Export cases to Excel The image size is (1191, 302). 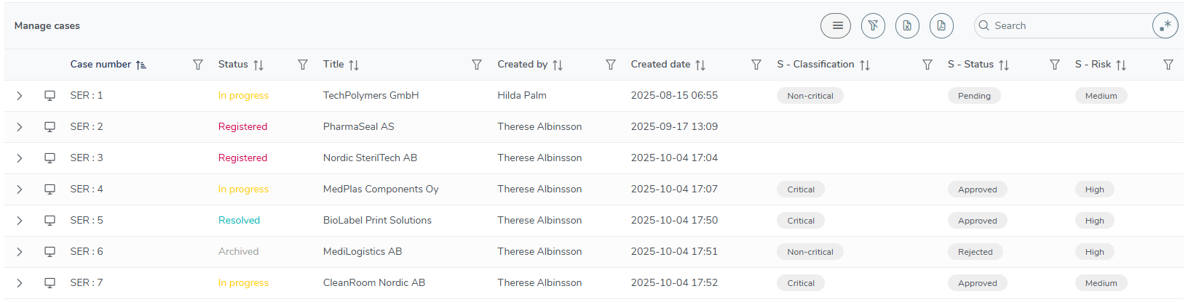[907, 25]
